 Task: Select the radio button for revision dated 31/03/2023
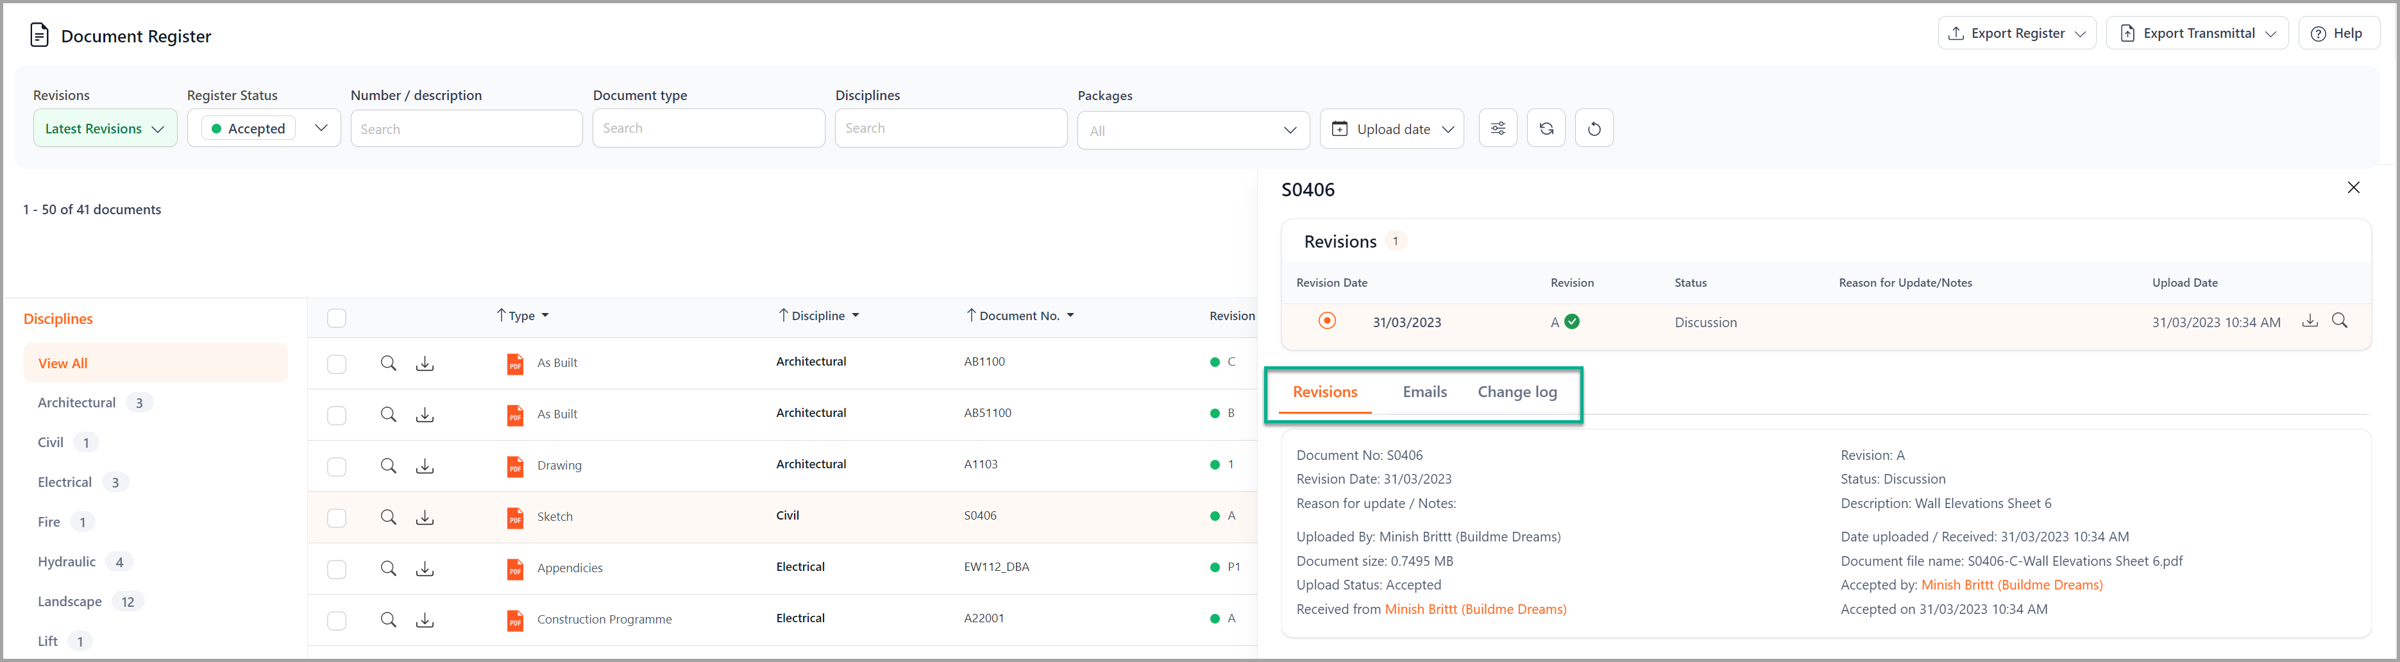point(1327,320)
